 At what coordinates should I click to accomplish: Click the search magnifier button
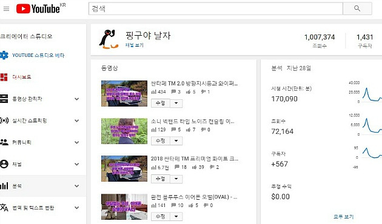357,8
